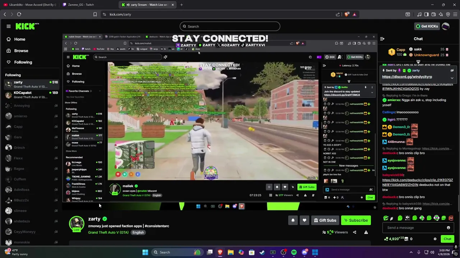Open offline channel Annoying
This screenshot has height=258, width=460.
coord(32,106)
